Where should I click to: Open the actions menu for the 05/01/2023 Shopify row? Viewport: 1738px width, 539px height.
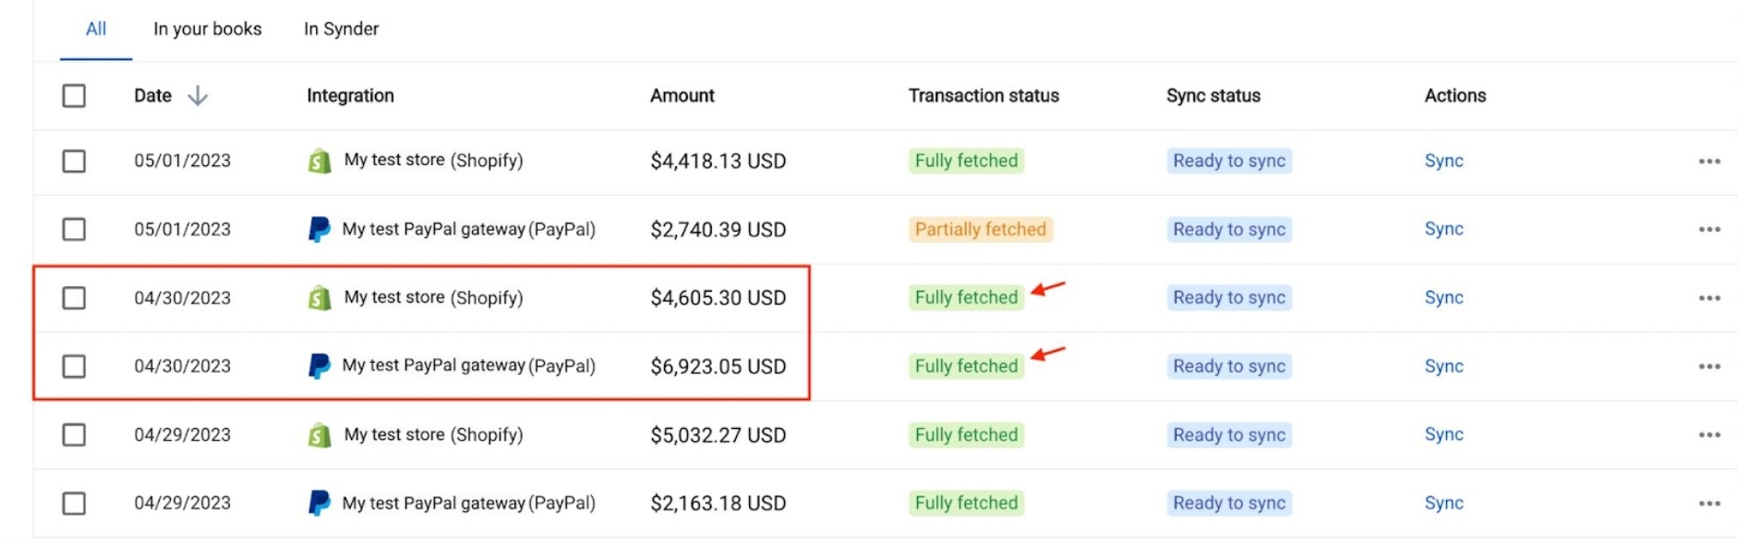point(1708,161)
